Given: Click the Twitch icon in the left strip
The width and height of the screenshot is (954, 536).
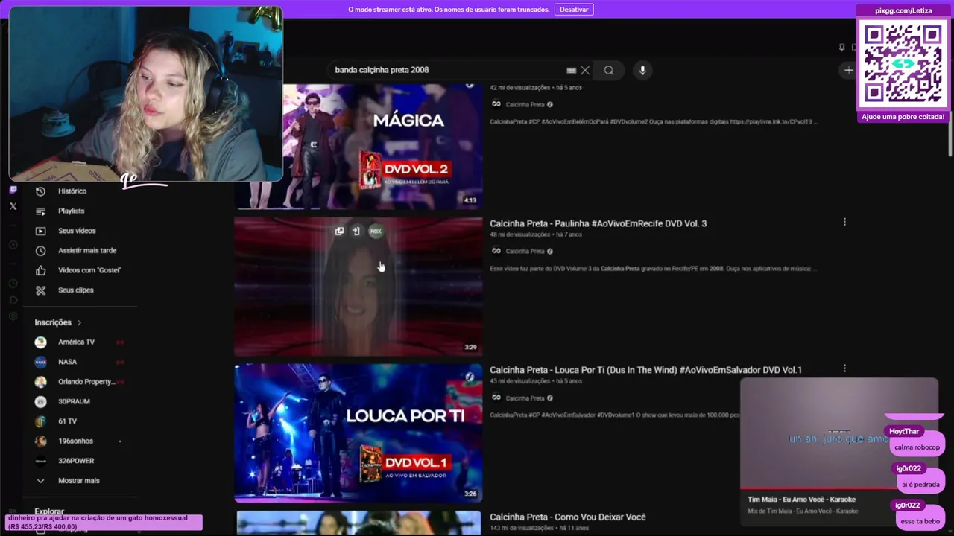Looking at the screenshot, I should (13, 190).
